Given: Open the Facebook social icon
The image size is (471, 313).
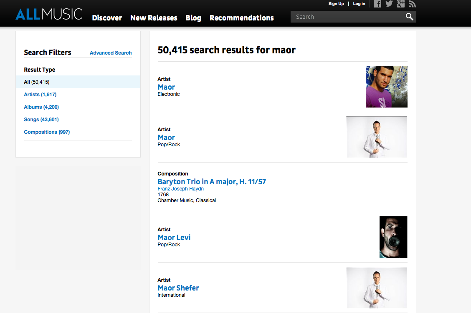Looking at the screenshot, I should (377, 4).
